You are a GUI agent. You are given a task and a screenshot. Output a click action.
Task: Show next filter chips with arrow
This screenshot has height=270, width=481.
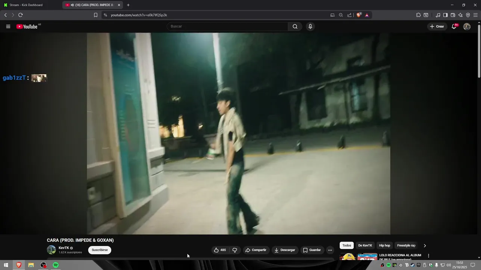425,246
